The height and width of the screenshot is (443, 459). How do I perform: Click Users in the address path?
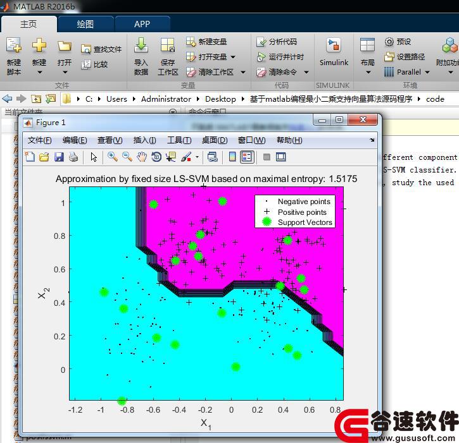[x=116, y=99]
